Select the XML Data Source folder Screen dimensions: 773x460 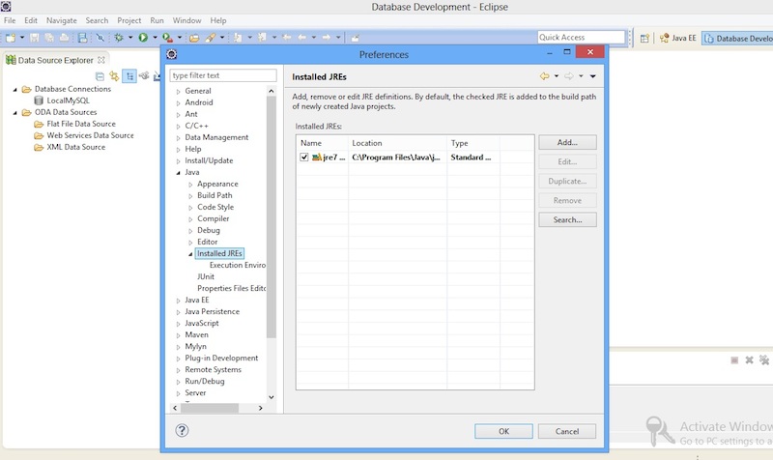70,148
